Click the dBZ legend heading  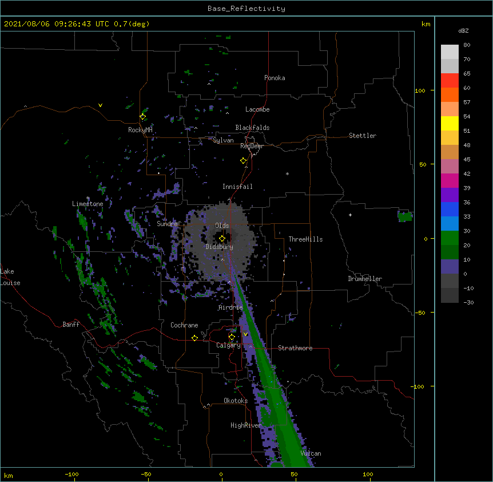click(x=463, y=30)
